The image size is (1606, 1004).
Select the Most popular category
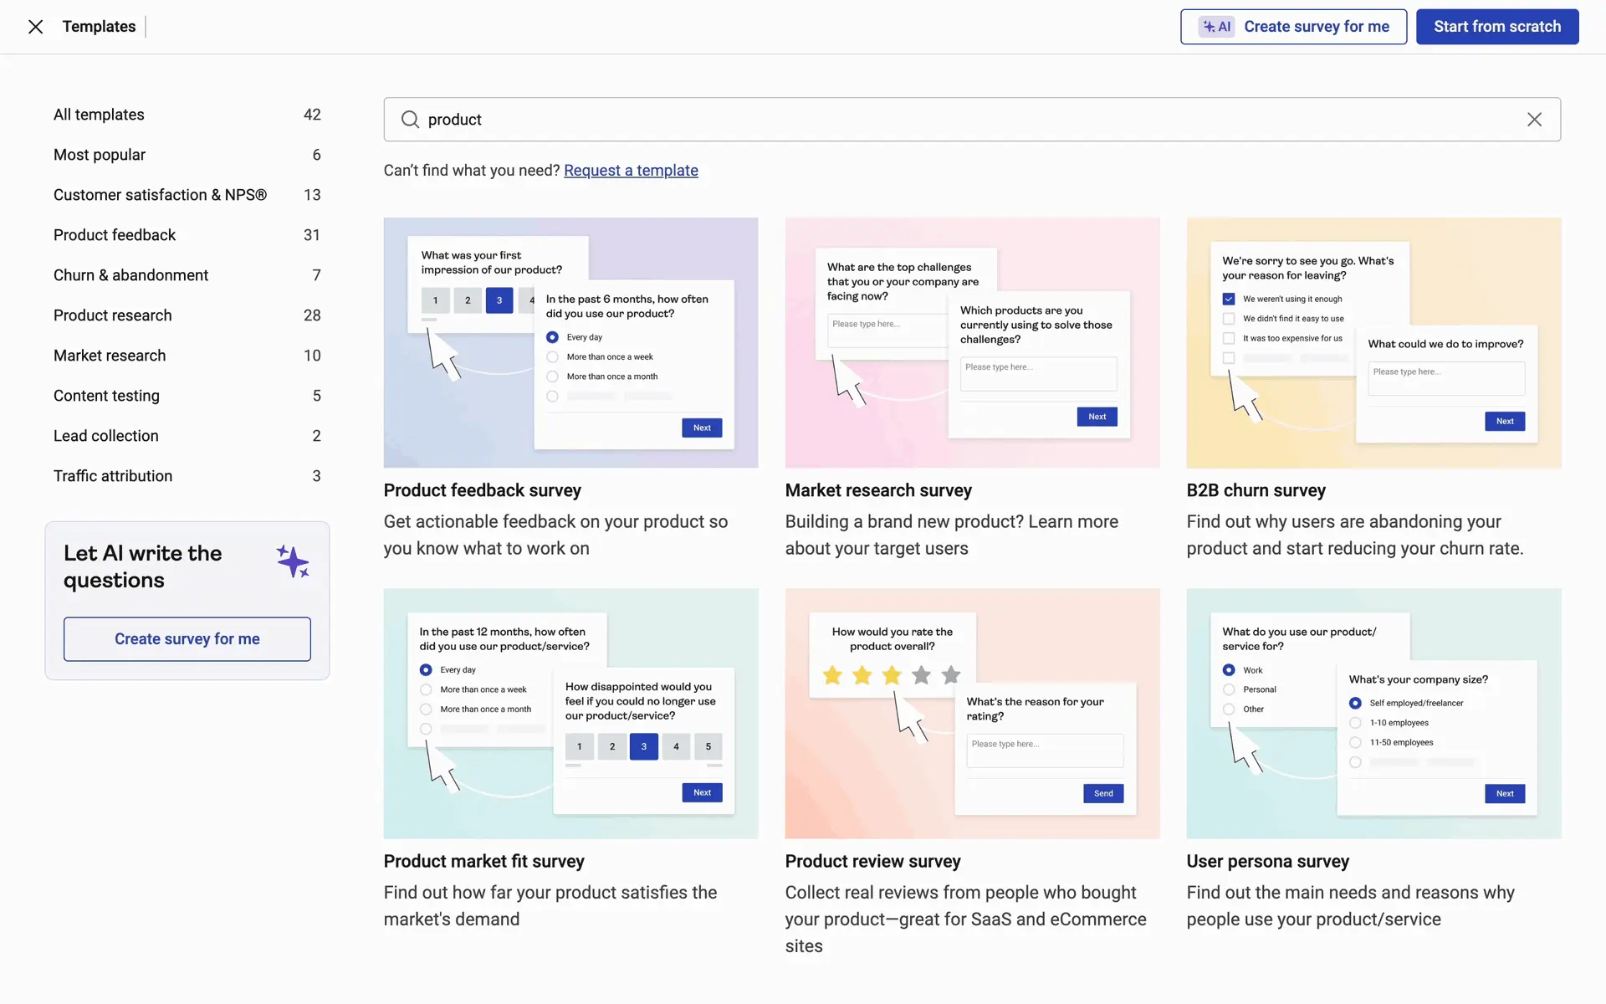100,155
